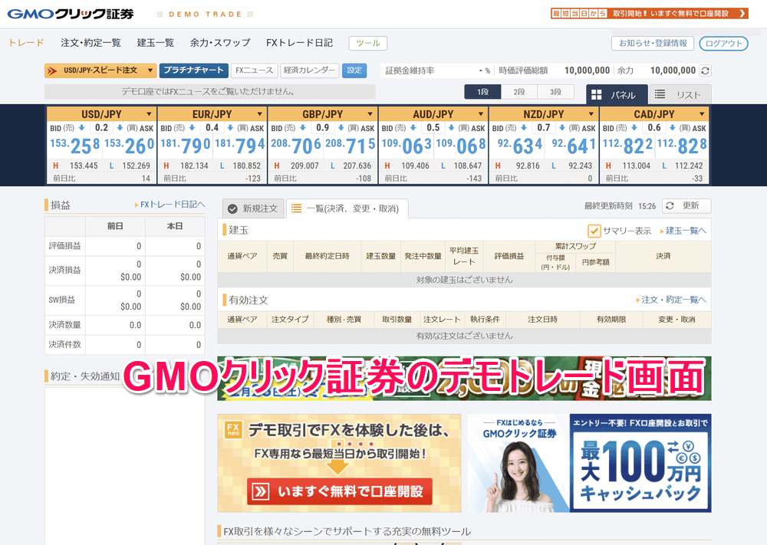Open the 設定 settings
Screen dimensions: 767x545
point(354,70)
